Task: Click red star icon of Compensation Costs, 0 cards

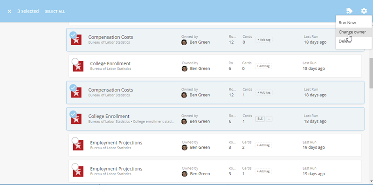Action: click(76, 40)
